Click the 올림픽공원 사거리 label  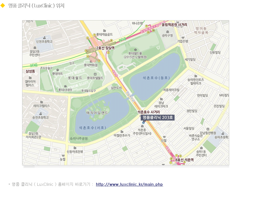(174, 25)
